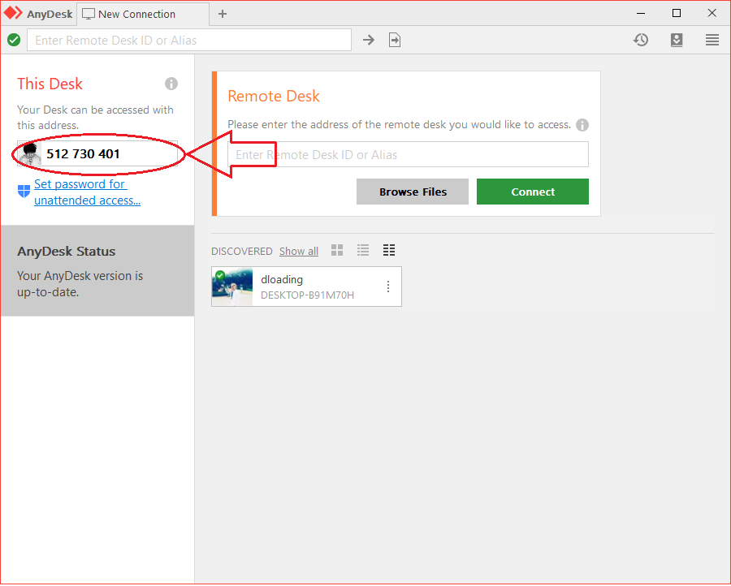This screenshot has height=586, width=731.
Task: Switch to the New Connection tab
Action: [x=143, y=14]
